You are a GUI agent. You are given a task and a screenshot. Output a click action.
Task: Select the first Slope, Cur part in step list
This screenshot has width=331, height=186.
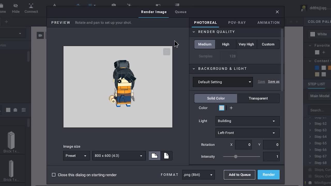click(x=320, y=170)
